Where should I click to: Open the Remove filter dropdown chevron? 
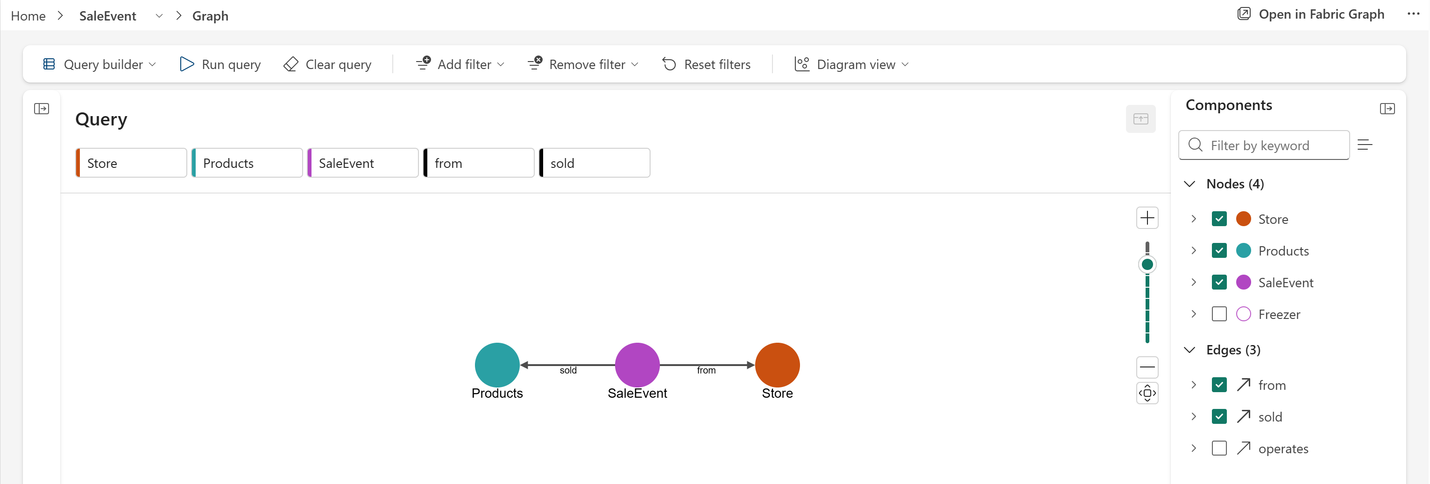point(635,64)
